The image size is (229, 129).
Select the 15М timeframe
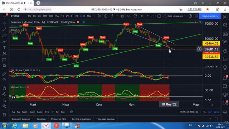click(45, 16)
